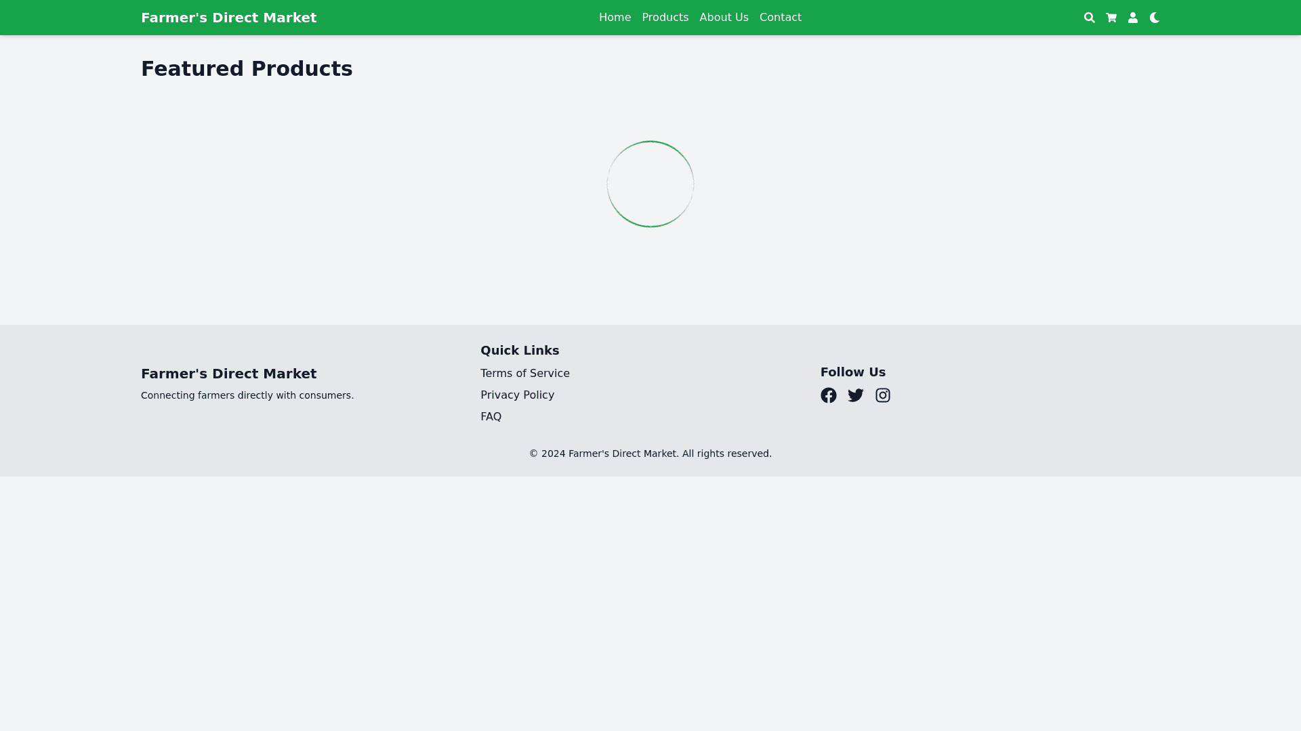Click the green loading spinner circle

(x=650, y=184)
